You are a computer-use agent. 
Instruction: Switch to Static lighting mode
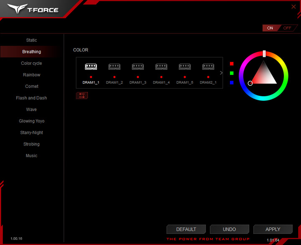click(32, 40)
